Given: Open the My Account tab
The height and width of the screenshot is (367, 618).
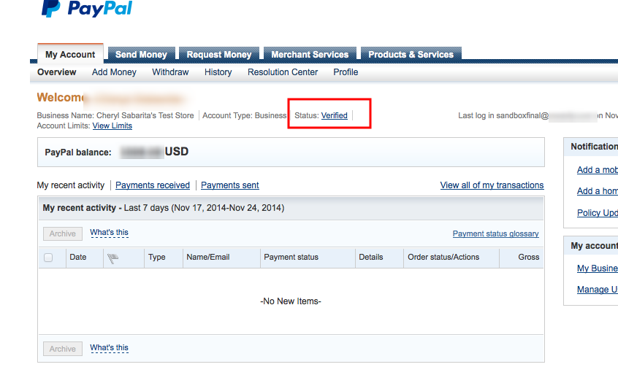Looking at the screenshot, I should 70,54.
